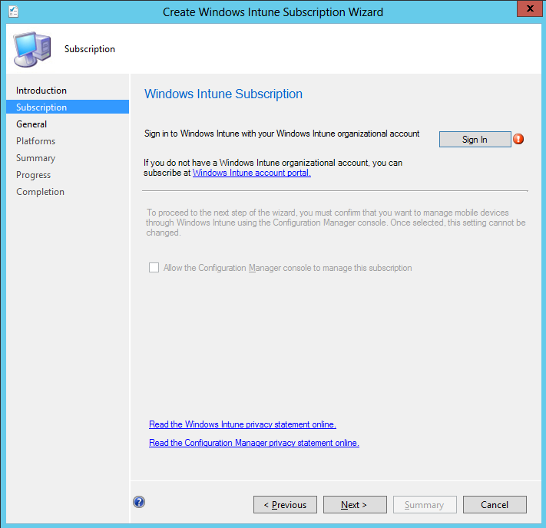
Task: Click the greyed-out Summary button at the bottom
Action: click(x=425, y=505)
